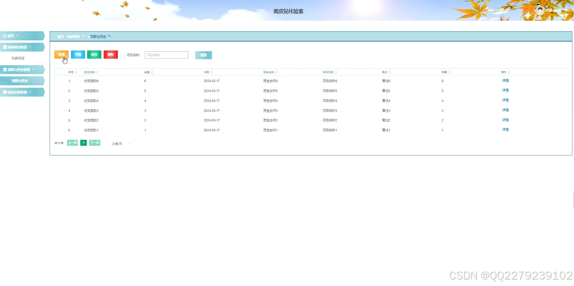
Task: Switch to the 首页 tab
Action: click(x=60, y=36)
